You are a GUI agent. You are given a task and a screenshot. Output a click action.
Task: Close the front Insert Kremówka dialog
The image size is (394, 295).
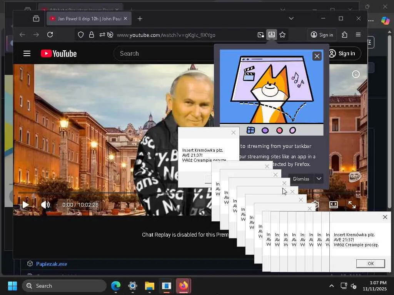pyautogui.click(x=385, y=217)
